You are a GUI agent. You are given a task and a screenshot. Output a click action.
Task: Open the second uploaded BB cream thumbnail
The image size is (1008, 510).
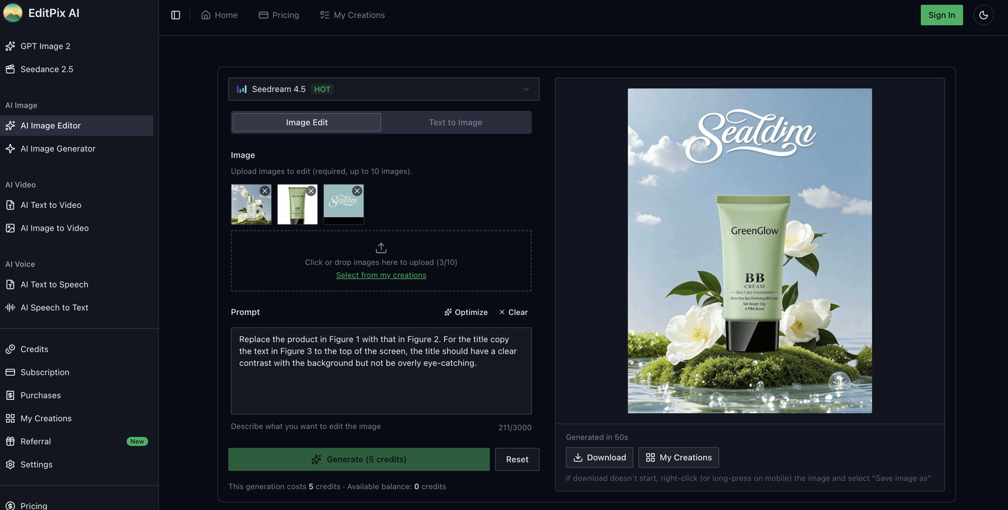pyautogui.click(x=297, y=205)
